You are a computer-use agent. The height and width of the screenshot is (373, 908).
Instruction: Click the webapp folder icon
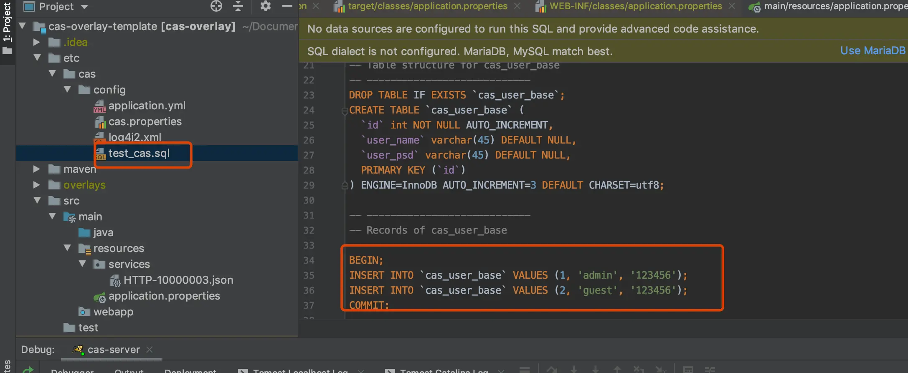point(84,312)
